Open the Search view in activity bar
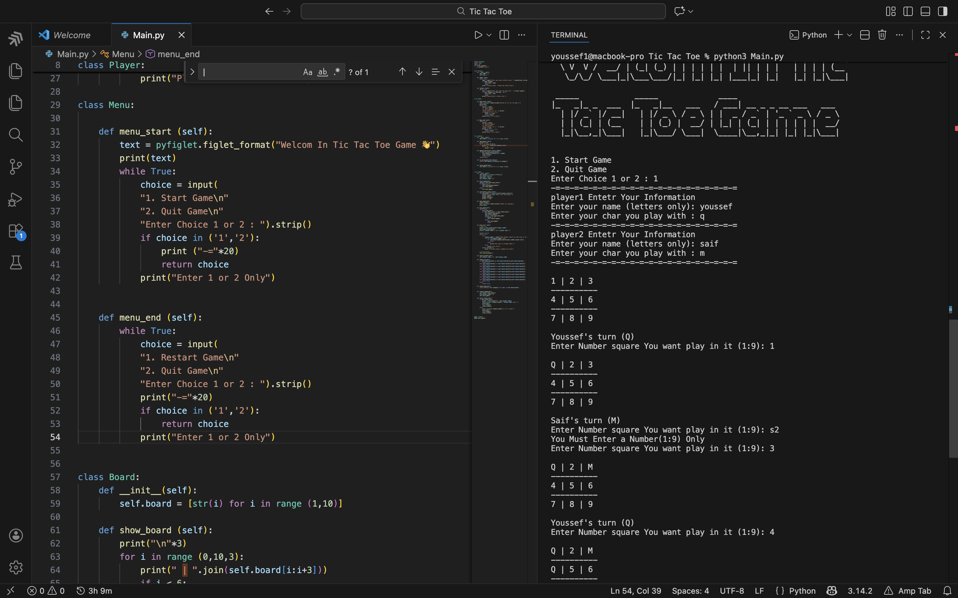 (x=15, y=135)
